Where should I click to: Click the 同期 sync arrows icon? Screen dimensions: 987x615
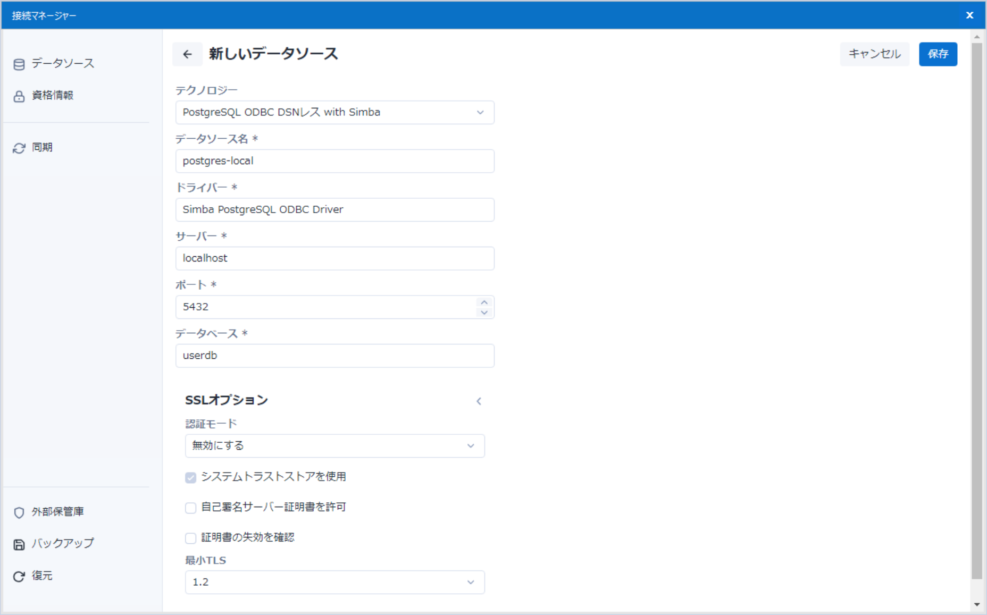point(19,148)
